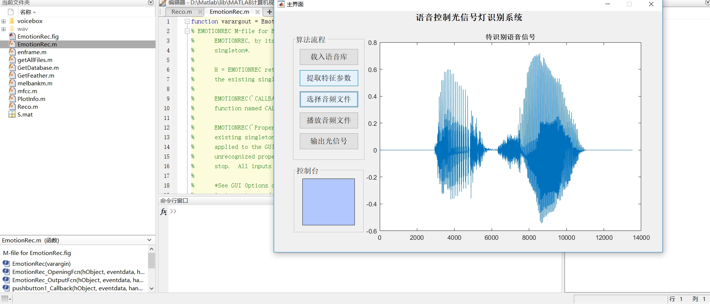Click the 选择音频文件 button
The height and width of the screenshot is (304, 710).
(x=329, y=99)
